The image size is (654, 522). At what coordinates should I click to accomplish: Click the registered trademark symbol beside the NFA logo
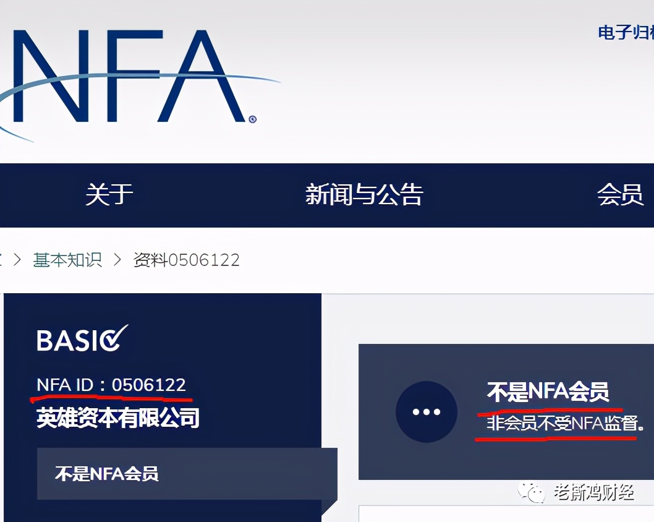(252, 119)
